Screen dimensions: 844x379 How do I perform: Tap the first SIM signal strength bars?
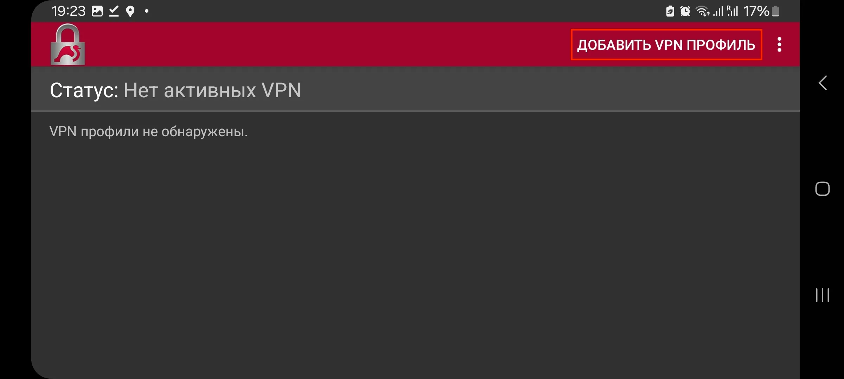pos(718,11)
